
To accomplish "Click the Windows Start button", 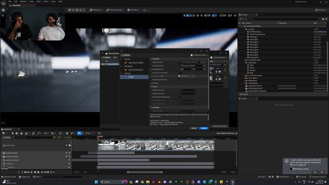I will tap(96, 182).
